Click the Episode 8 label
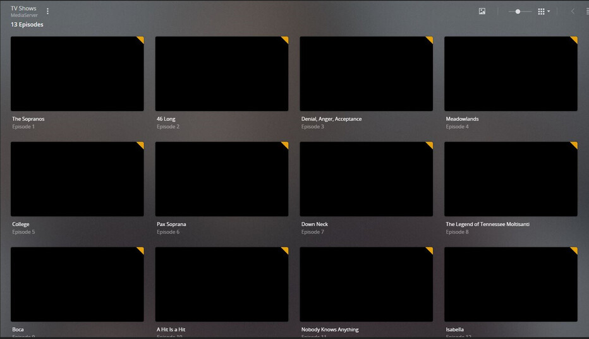The height and width of the screenshot is (339, 589). (457, 232)
